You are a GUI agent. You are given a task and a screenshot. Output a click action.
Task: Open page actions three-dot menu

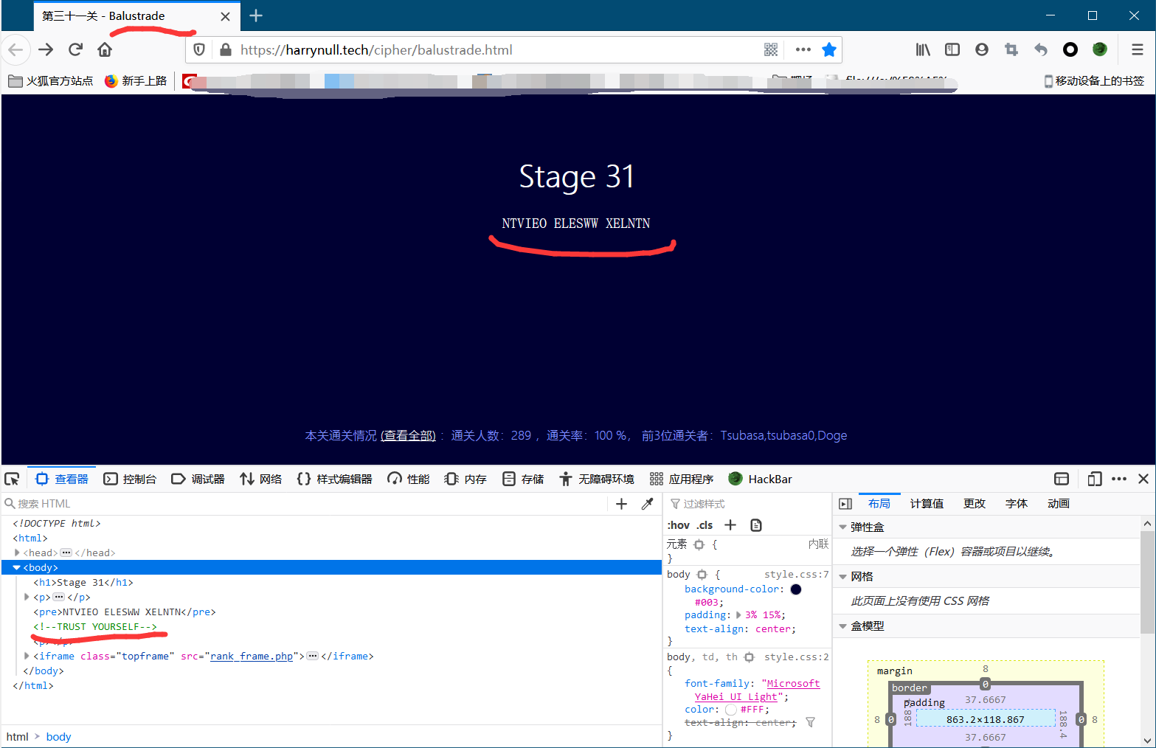(x=803, y=49)
